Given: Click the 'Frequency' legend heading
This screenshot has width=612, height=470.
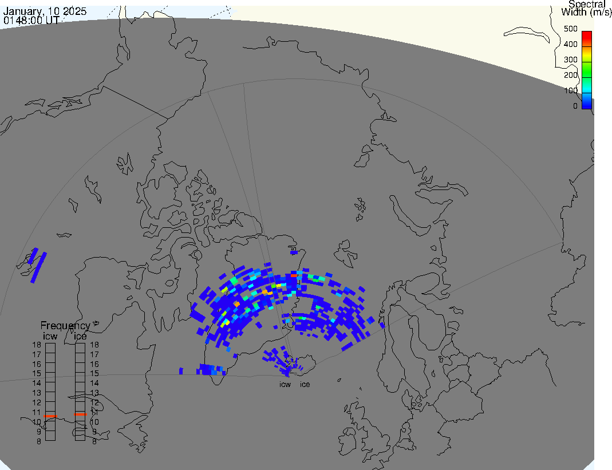Looking at the screenshot, I should (x=65, y=326).
